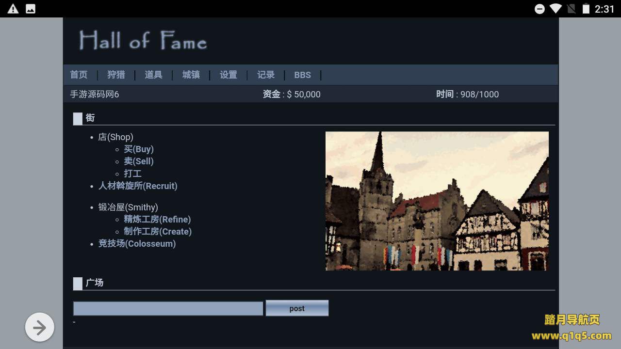Open the BBS menu item
This screenshot has width=621, height=349.
click(x=302, y=75)
